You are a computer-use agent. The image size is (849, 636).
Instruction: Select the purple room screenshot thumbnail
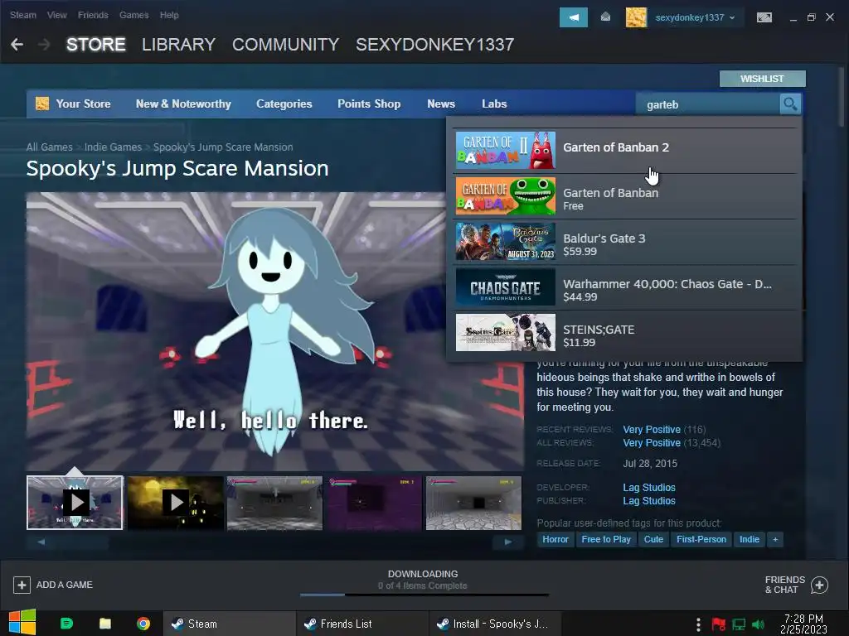(374, 503)
